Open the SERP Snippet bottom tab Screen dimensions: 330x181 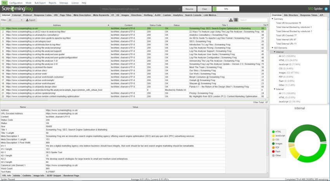tap(54, 176)
